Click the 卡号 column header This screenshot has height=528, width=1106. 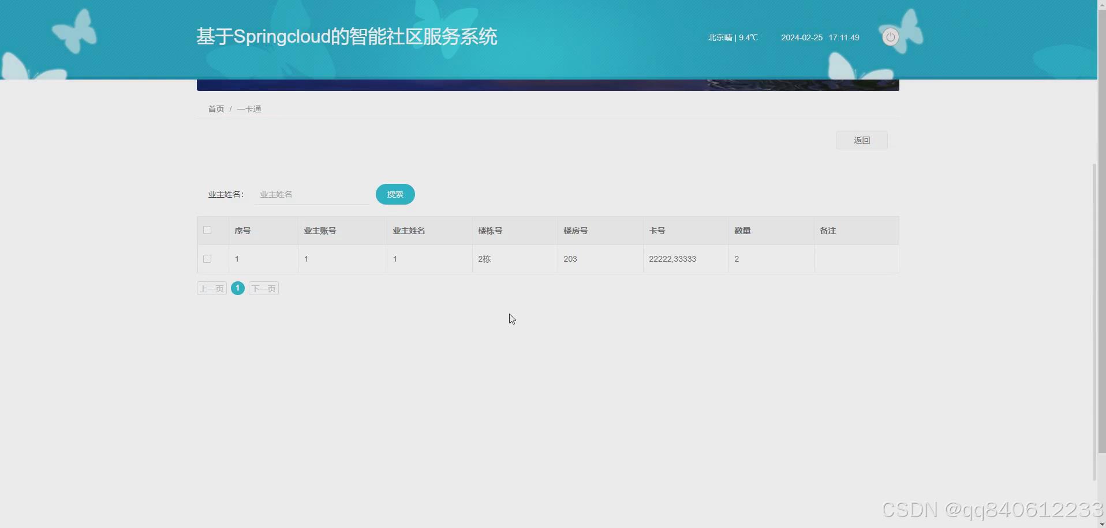point(657,230)
